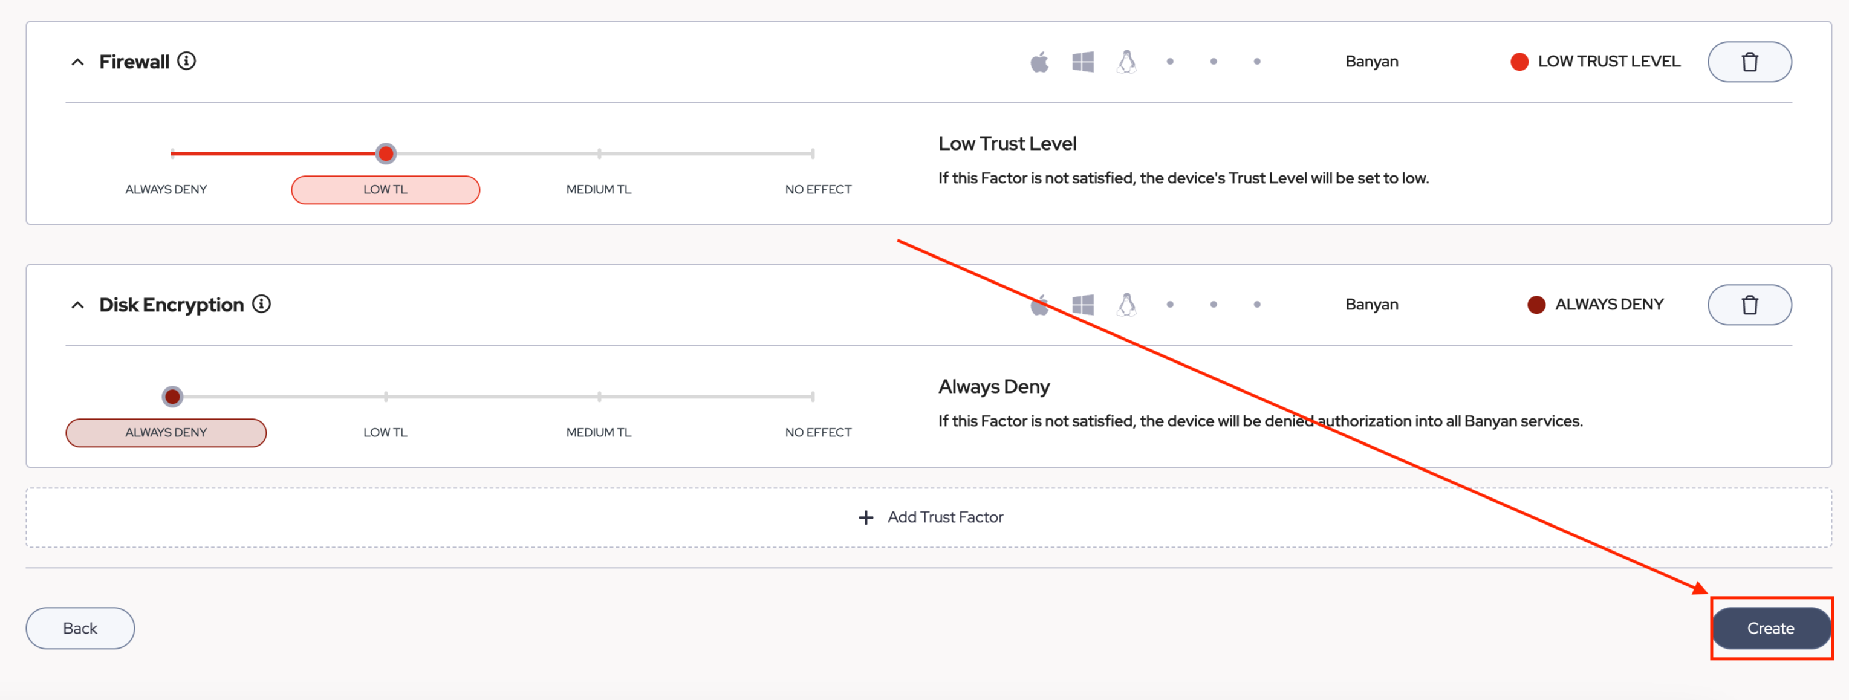Click the Windows icon in Disk Encryption row

[x=1082, y=305]
